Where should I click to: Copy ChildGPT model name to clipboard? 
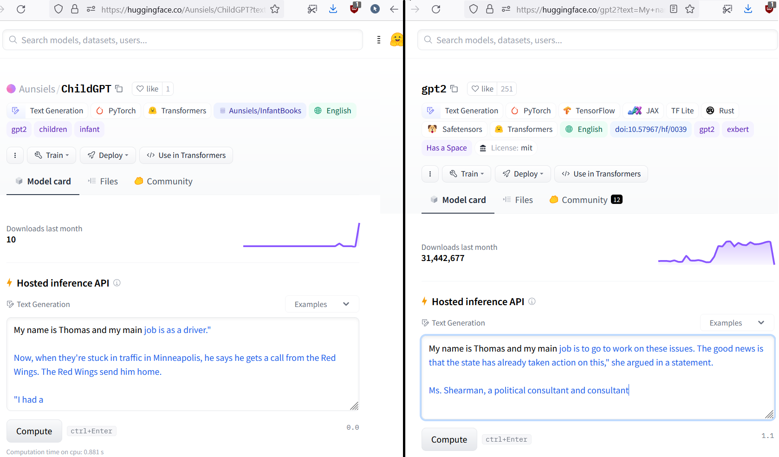pos(119,88)
